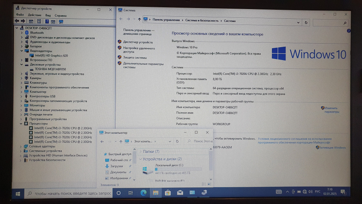Click refresh button in System window address bar
The height and width of the screenshot is (204, 362).
pyautogui.click(x=306, y=22)
